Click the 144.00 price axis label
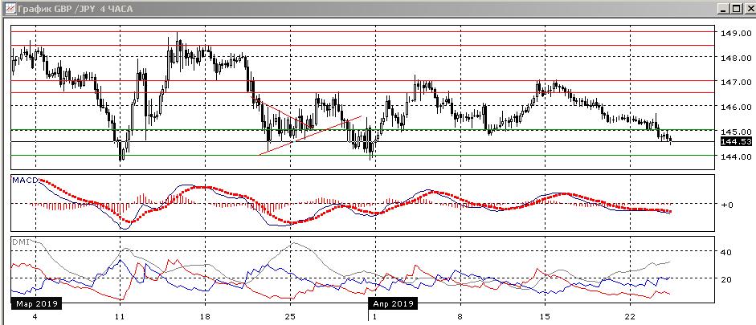 tap(735, 156)
